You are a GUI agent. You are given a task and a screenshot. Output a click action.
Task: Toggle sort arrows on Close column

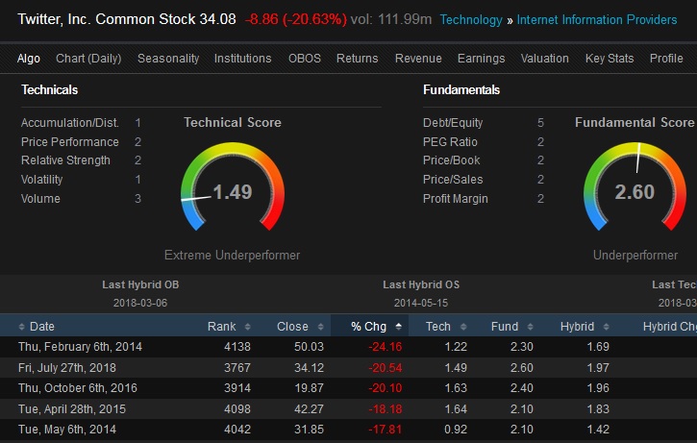coord(320,327)
